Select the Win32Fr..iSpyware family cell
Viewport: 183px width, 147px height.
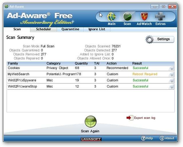pyautogui.click(x=22, y=80)
